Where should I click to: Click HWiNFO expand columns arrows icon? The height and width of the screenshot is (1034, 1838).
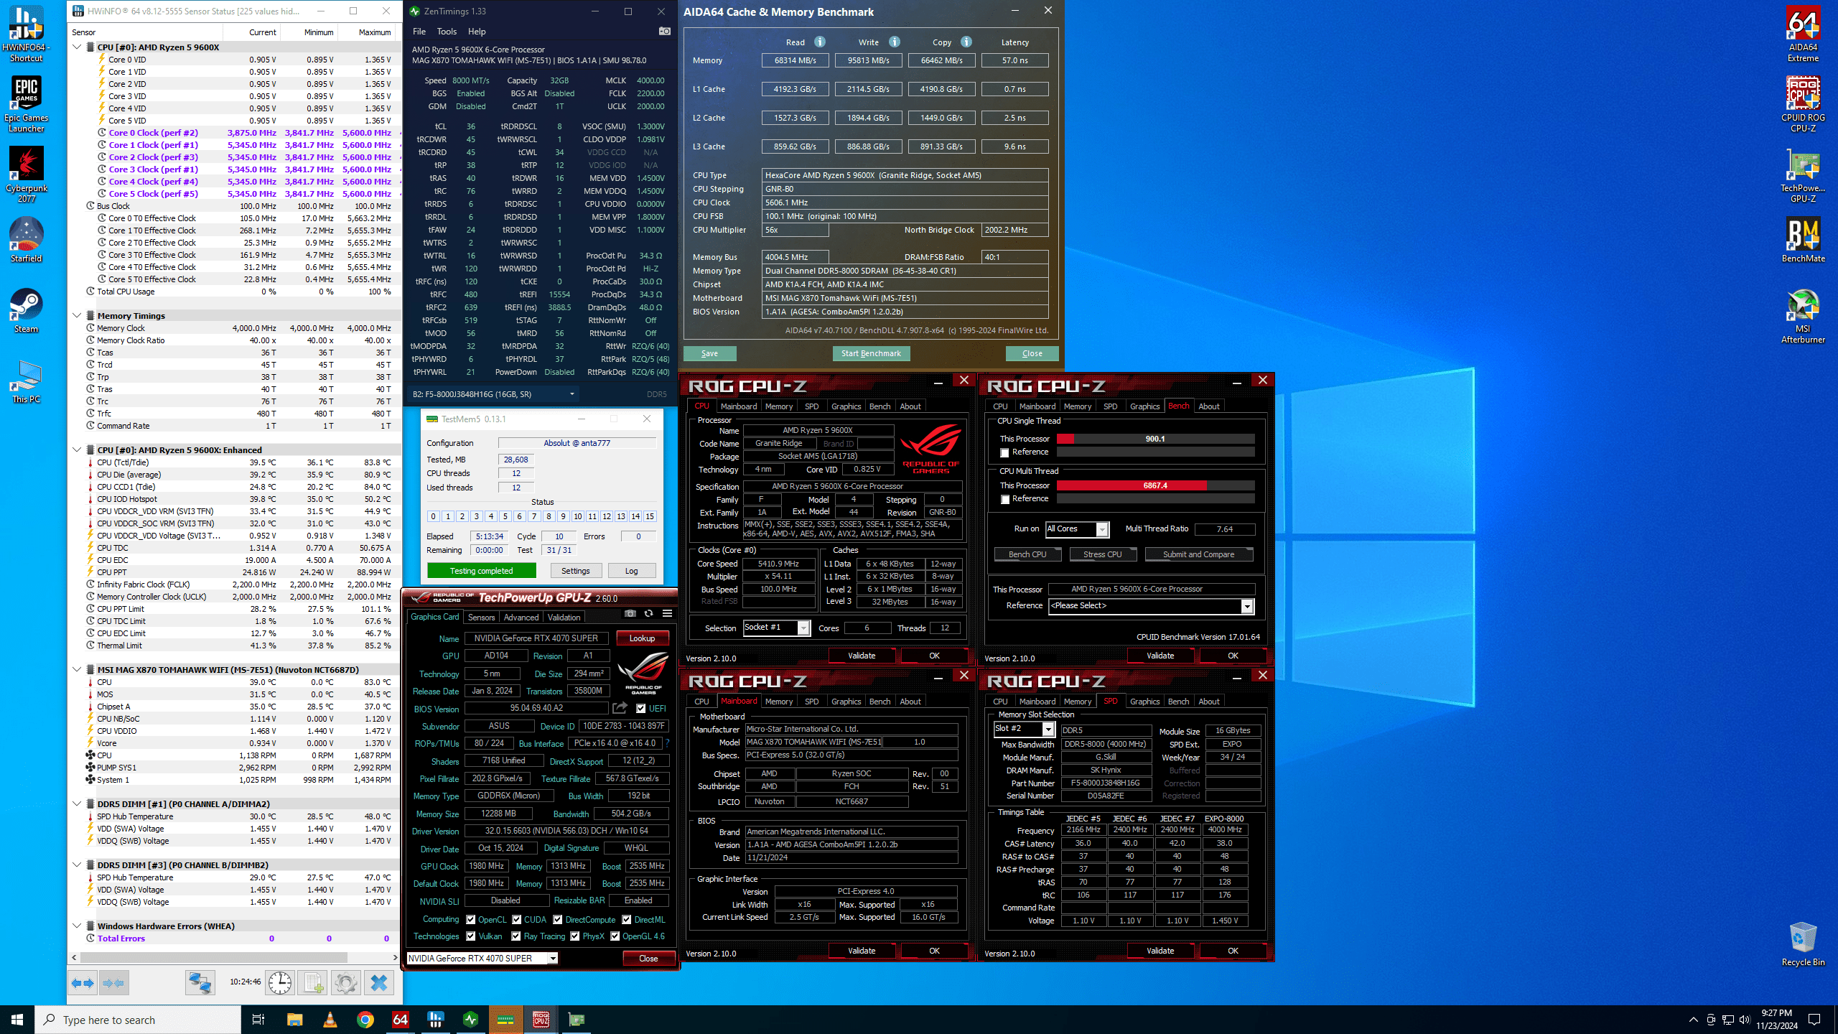(x=83, y=982)
